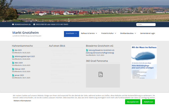The height and width of the screenshot is (106, 169).
Task: Click the envelope email icon
Action: (x=13, y=24)
